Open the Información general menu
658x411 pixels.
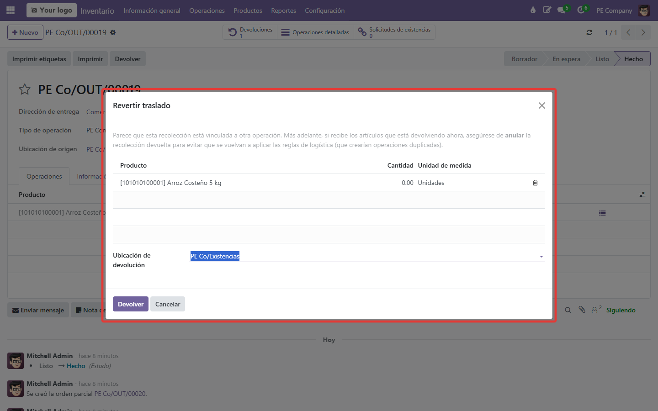click(x=152, y=11)
